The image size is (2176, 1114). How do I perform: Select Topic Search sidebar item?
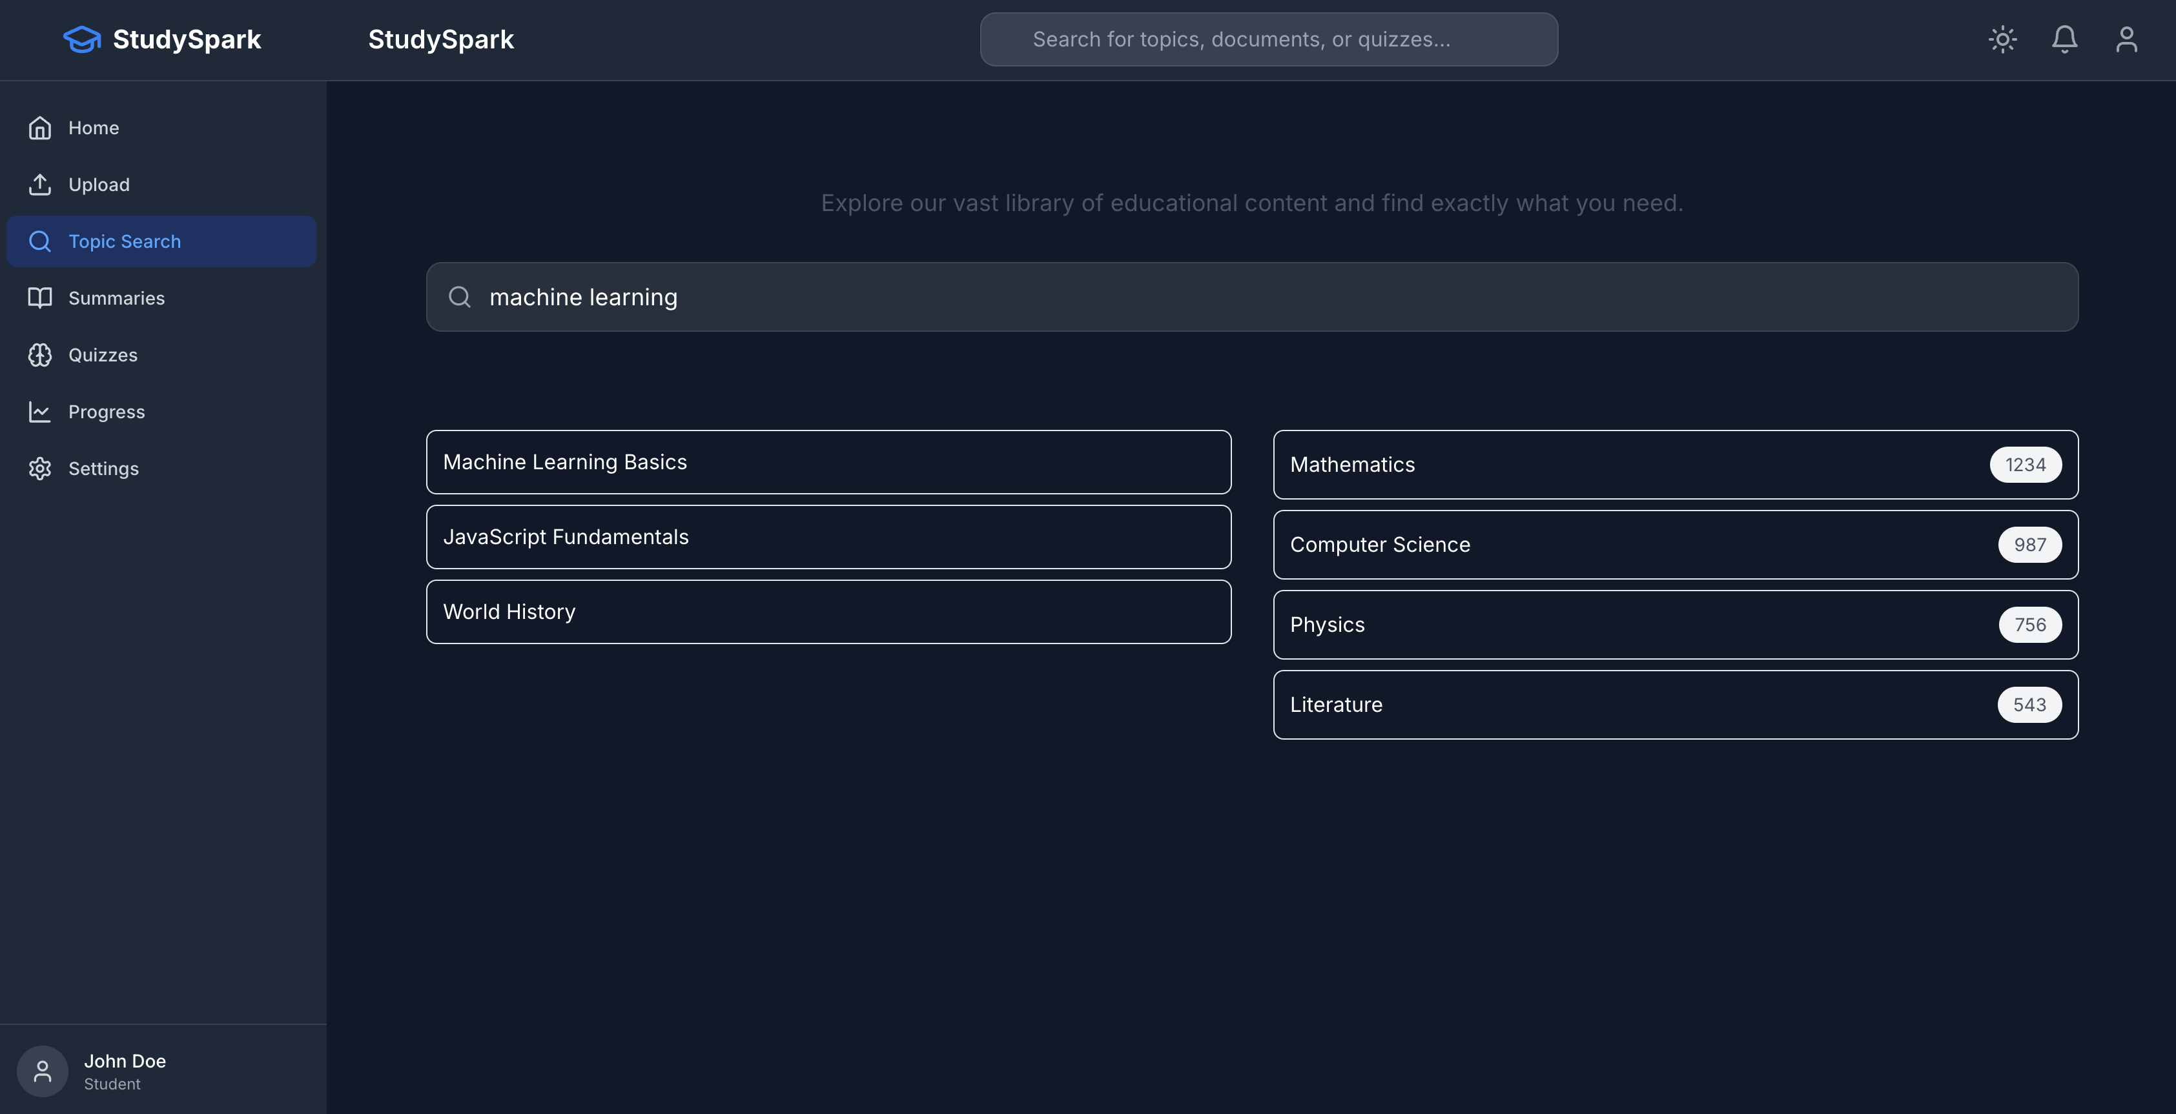161,241
